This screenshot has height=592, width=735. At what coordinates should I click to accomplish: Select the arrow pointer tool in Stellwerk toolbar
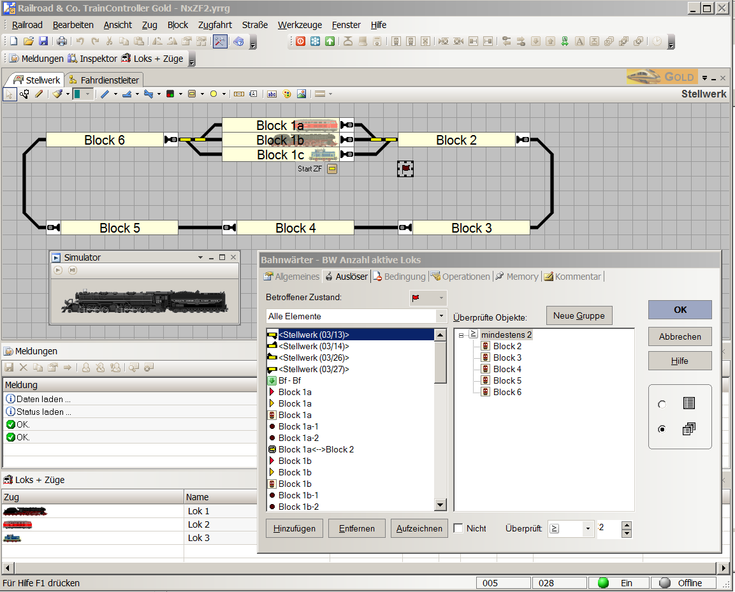pyautogui.click(x=10, y=94)
